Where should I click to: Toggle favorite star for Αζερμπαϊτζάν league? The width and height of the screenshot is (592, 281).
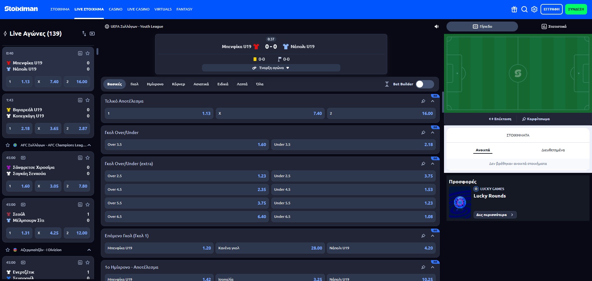point(8,250)
